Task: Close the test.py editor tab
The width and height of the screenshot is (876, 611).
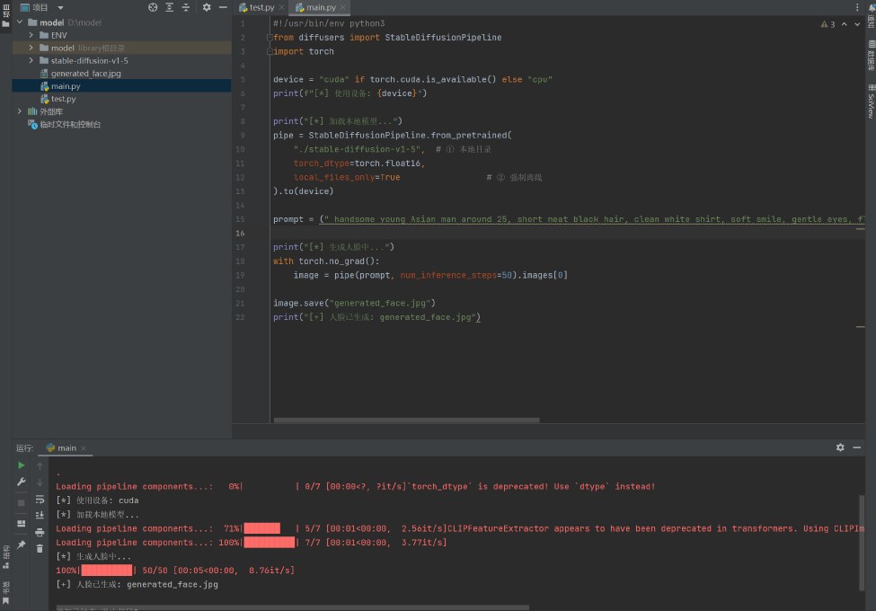Action: pos(281,7)
